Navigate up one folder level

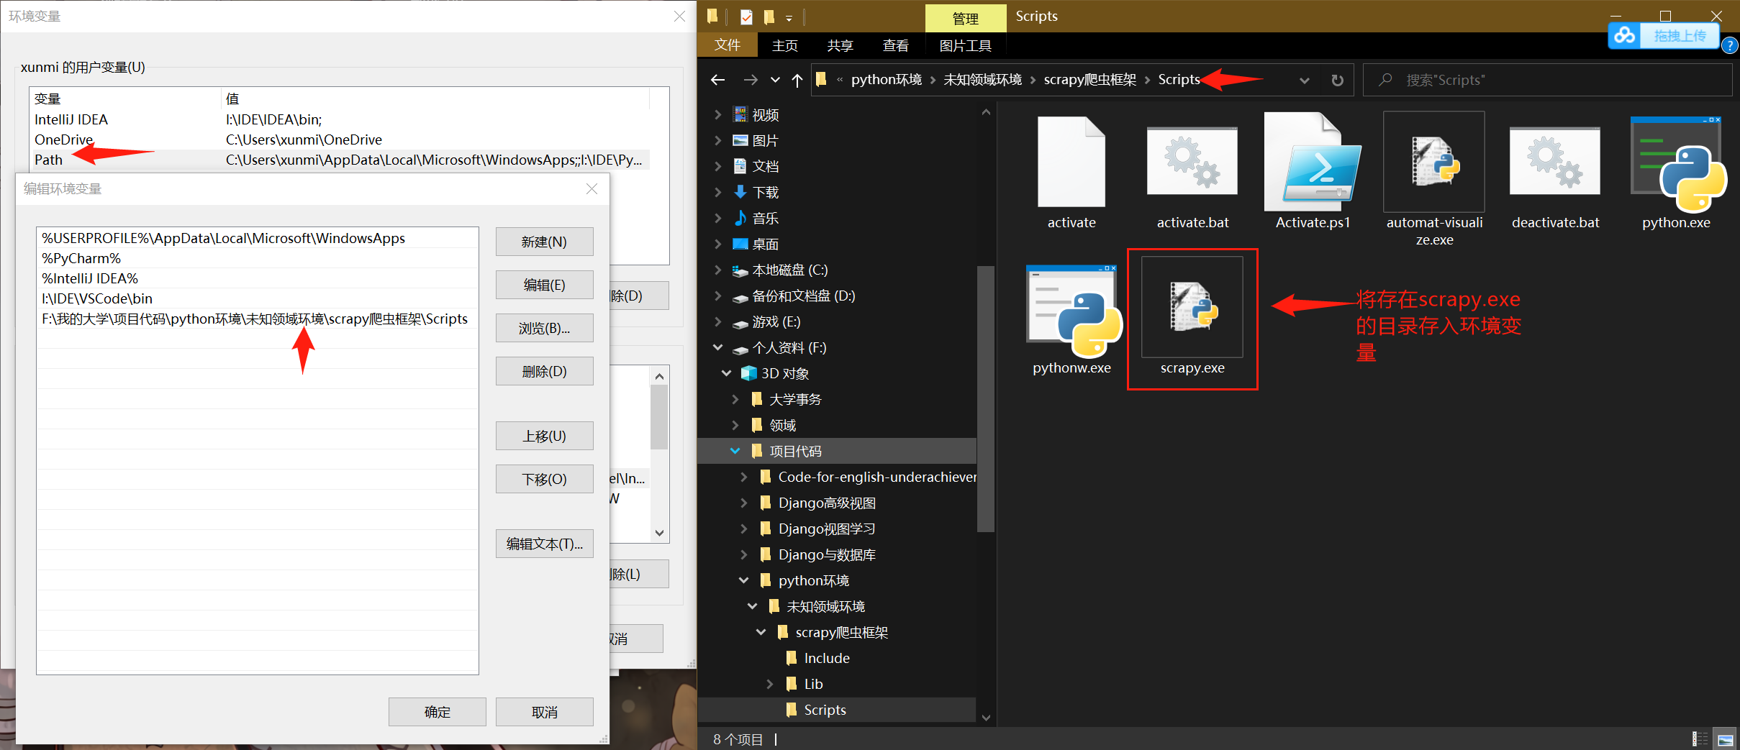point(797,80)
